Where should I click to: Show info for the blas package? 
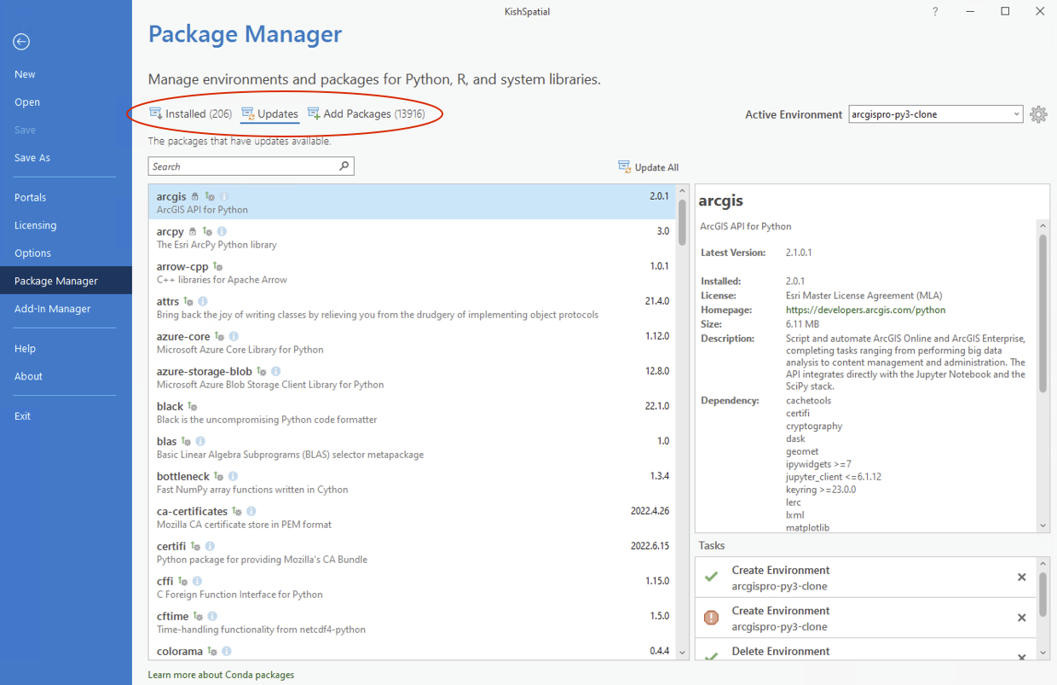click(200, 442)
